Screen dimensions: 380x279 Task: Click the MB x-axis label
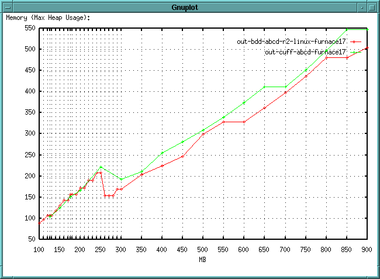202,259
